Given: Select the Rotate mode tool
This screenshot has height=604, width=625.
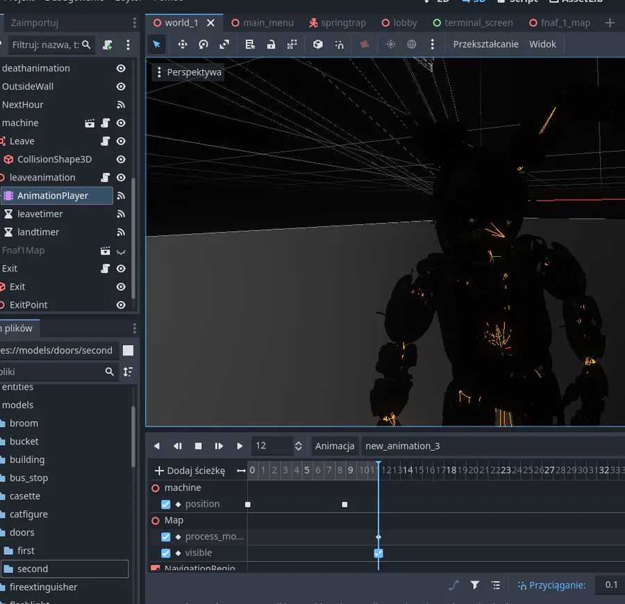Looking at the screenshot, I should click(203, 44).
